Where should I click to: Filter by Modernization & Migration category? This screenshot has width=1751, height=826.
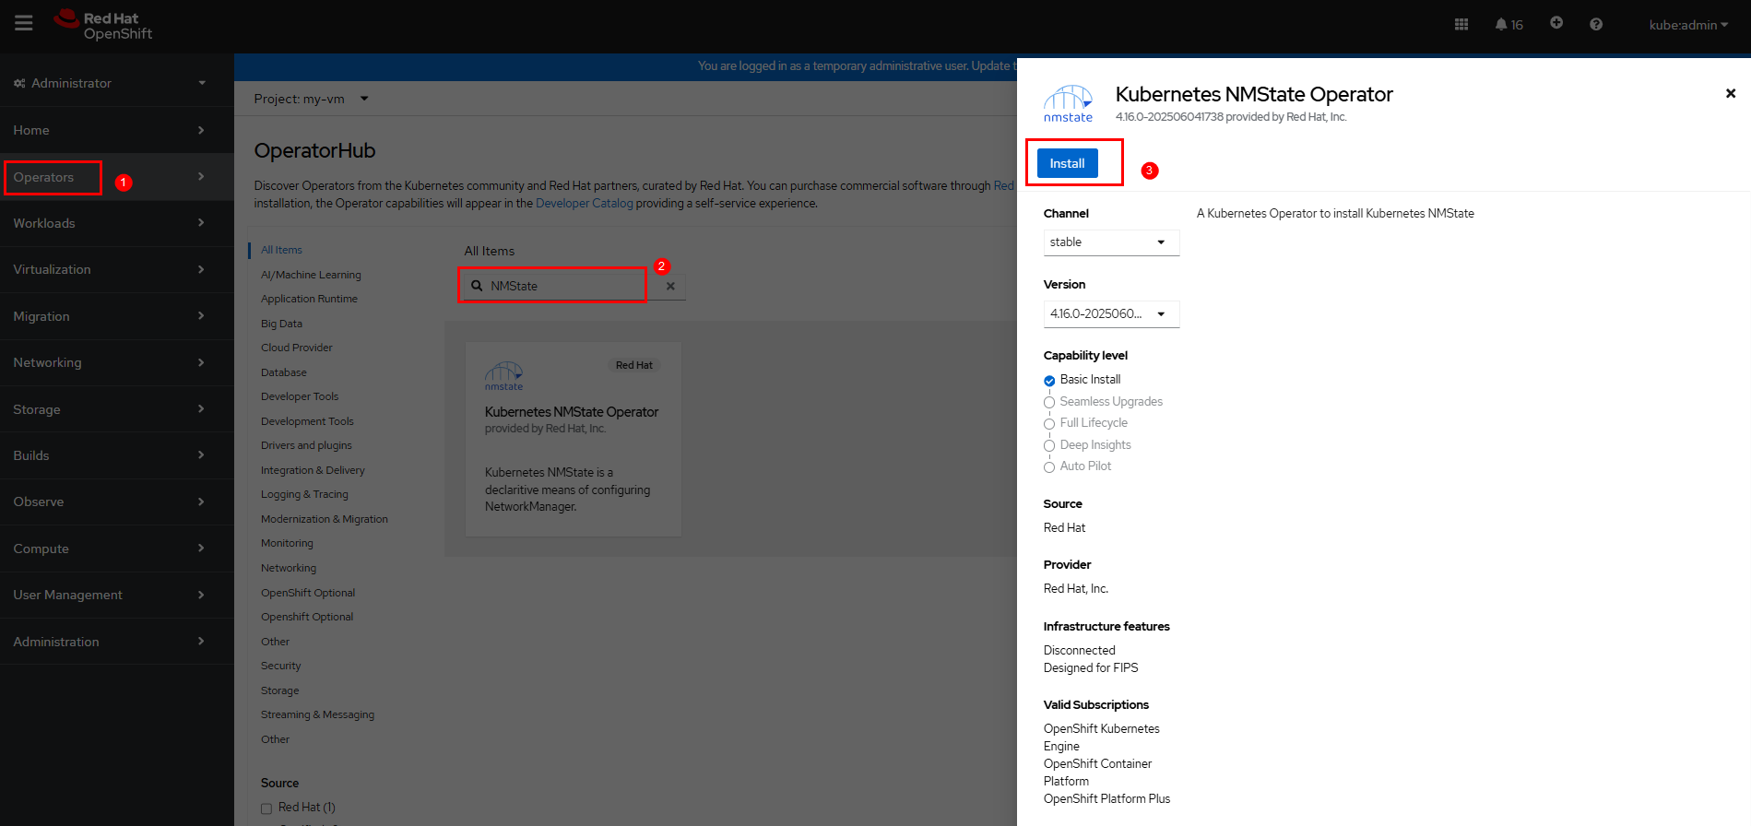click(324, 519)
